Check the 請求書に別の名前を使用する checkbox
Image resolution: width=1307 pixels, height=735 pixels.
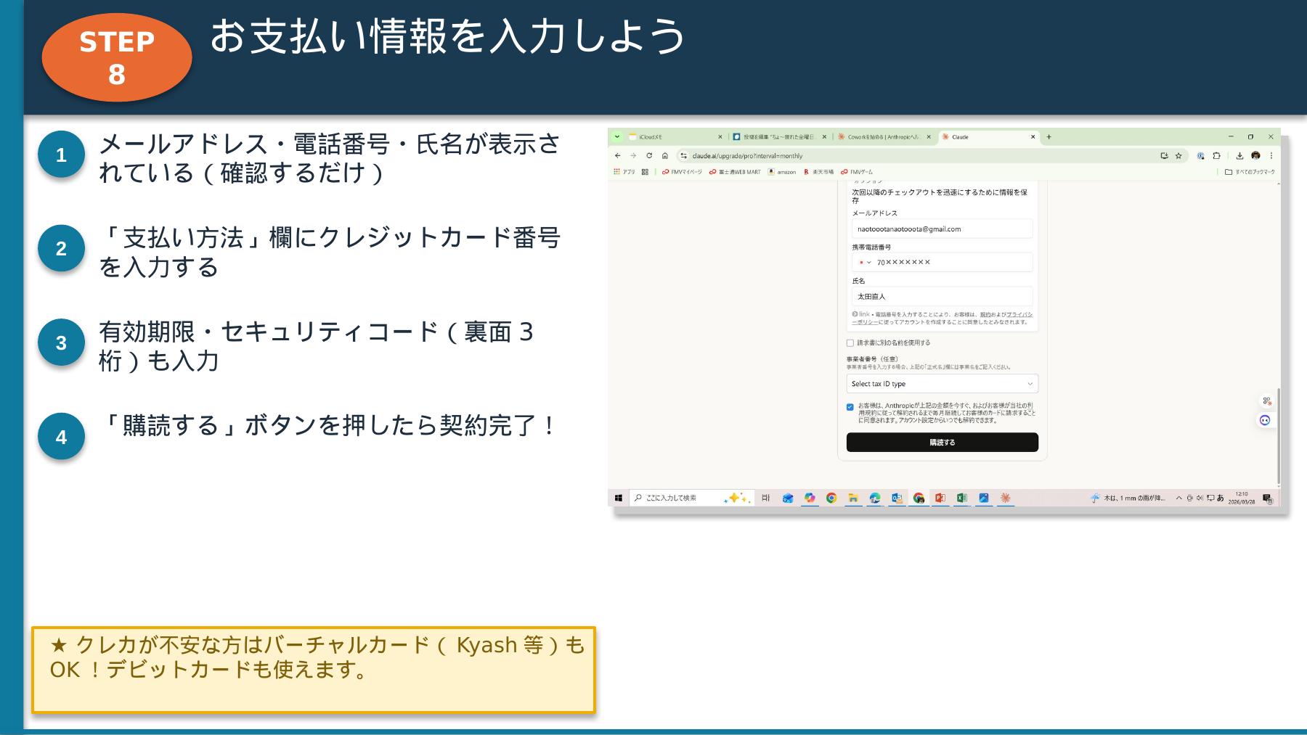(x=850, y=342)
